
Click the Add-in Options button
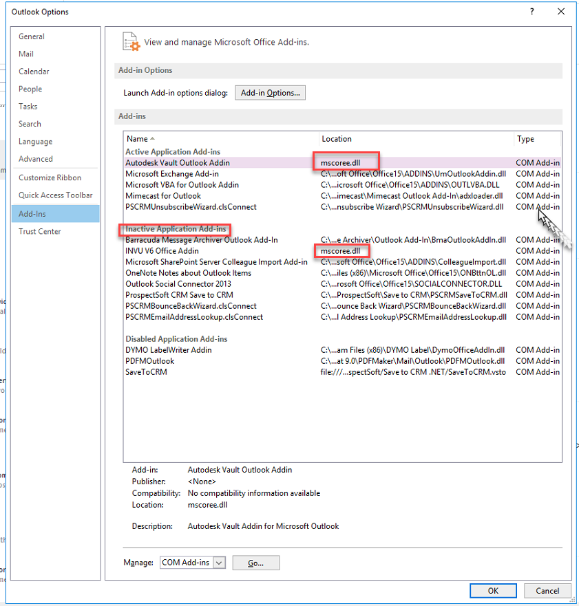click(x=270, y=93)
